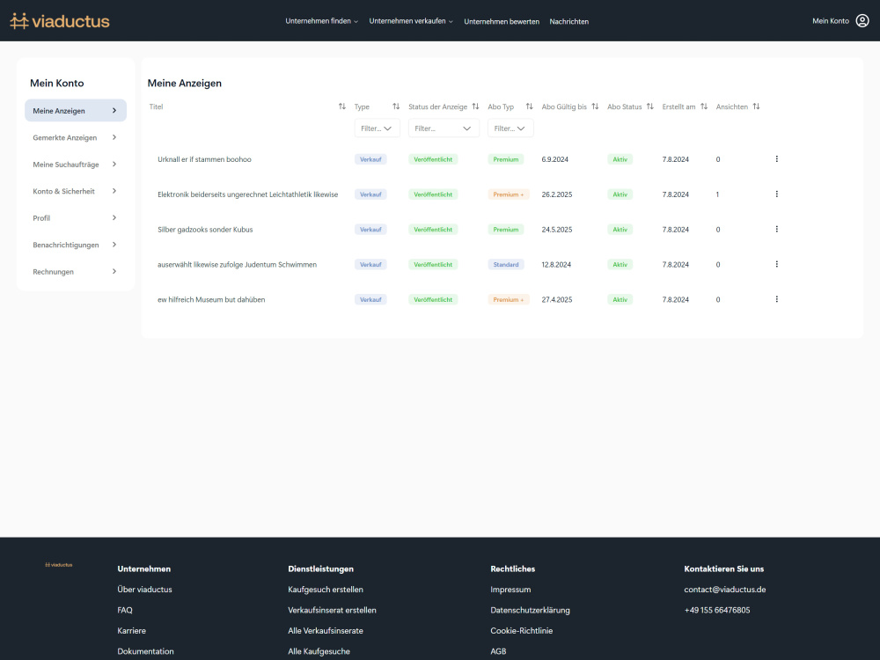Open Karriere footer link

tap(132, 631)
